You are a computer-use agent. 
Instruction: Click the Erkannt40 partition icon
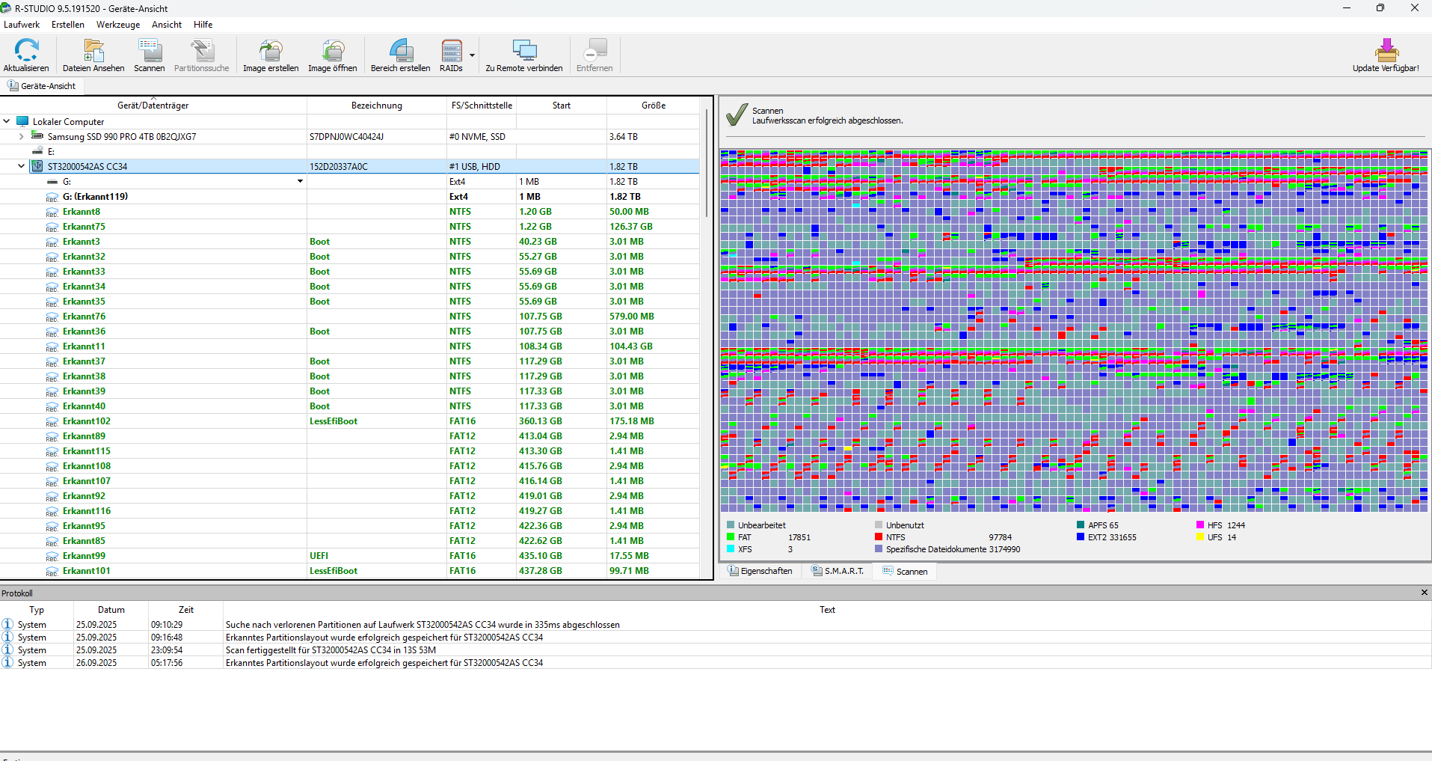point(52,406)
